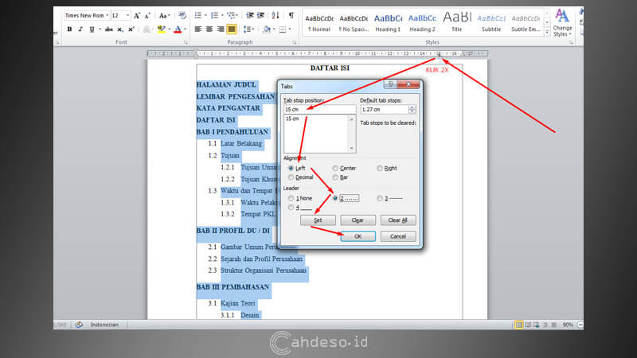Apply the No Spacing style
The width and height of the screenshot is (637, 358).
[354, 23]
